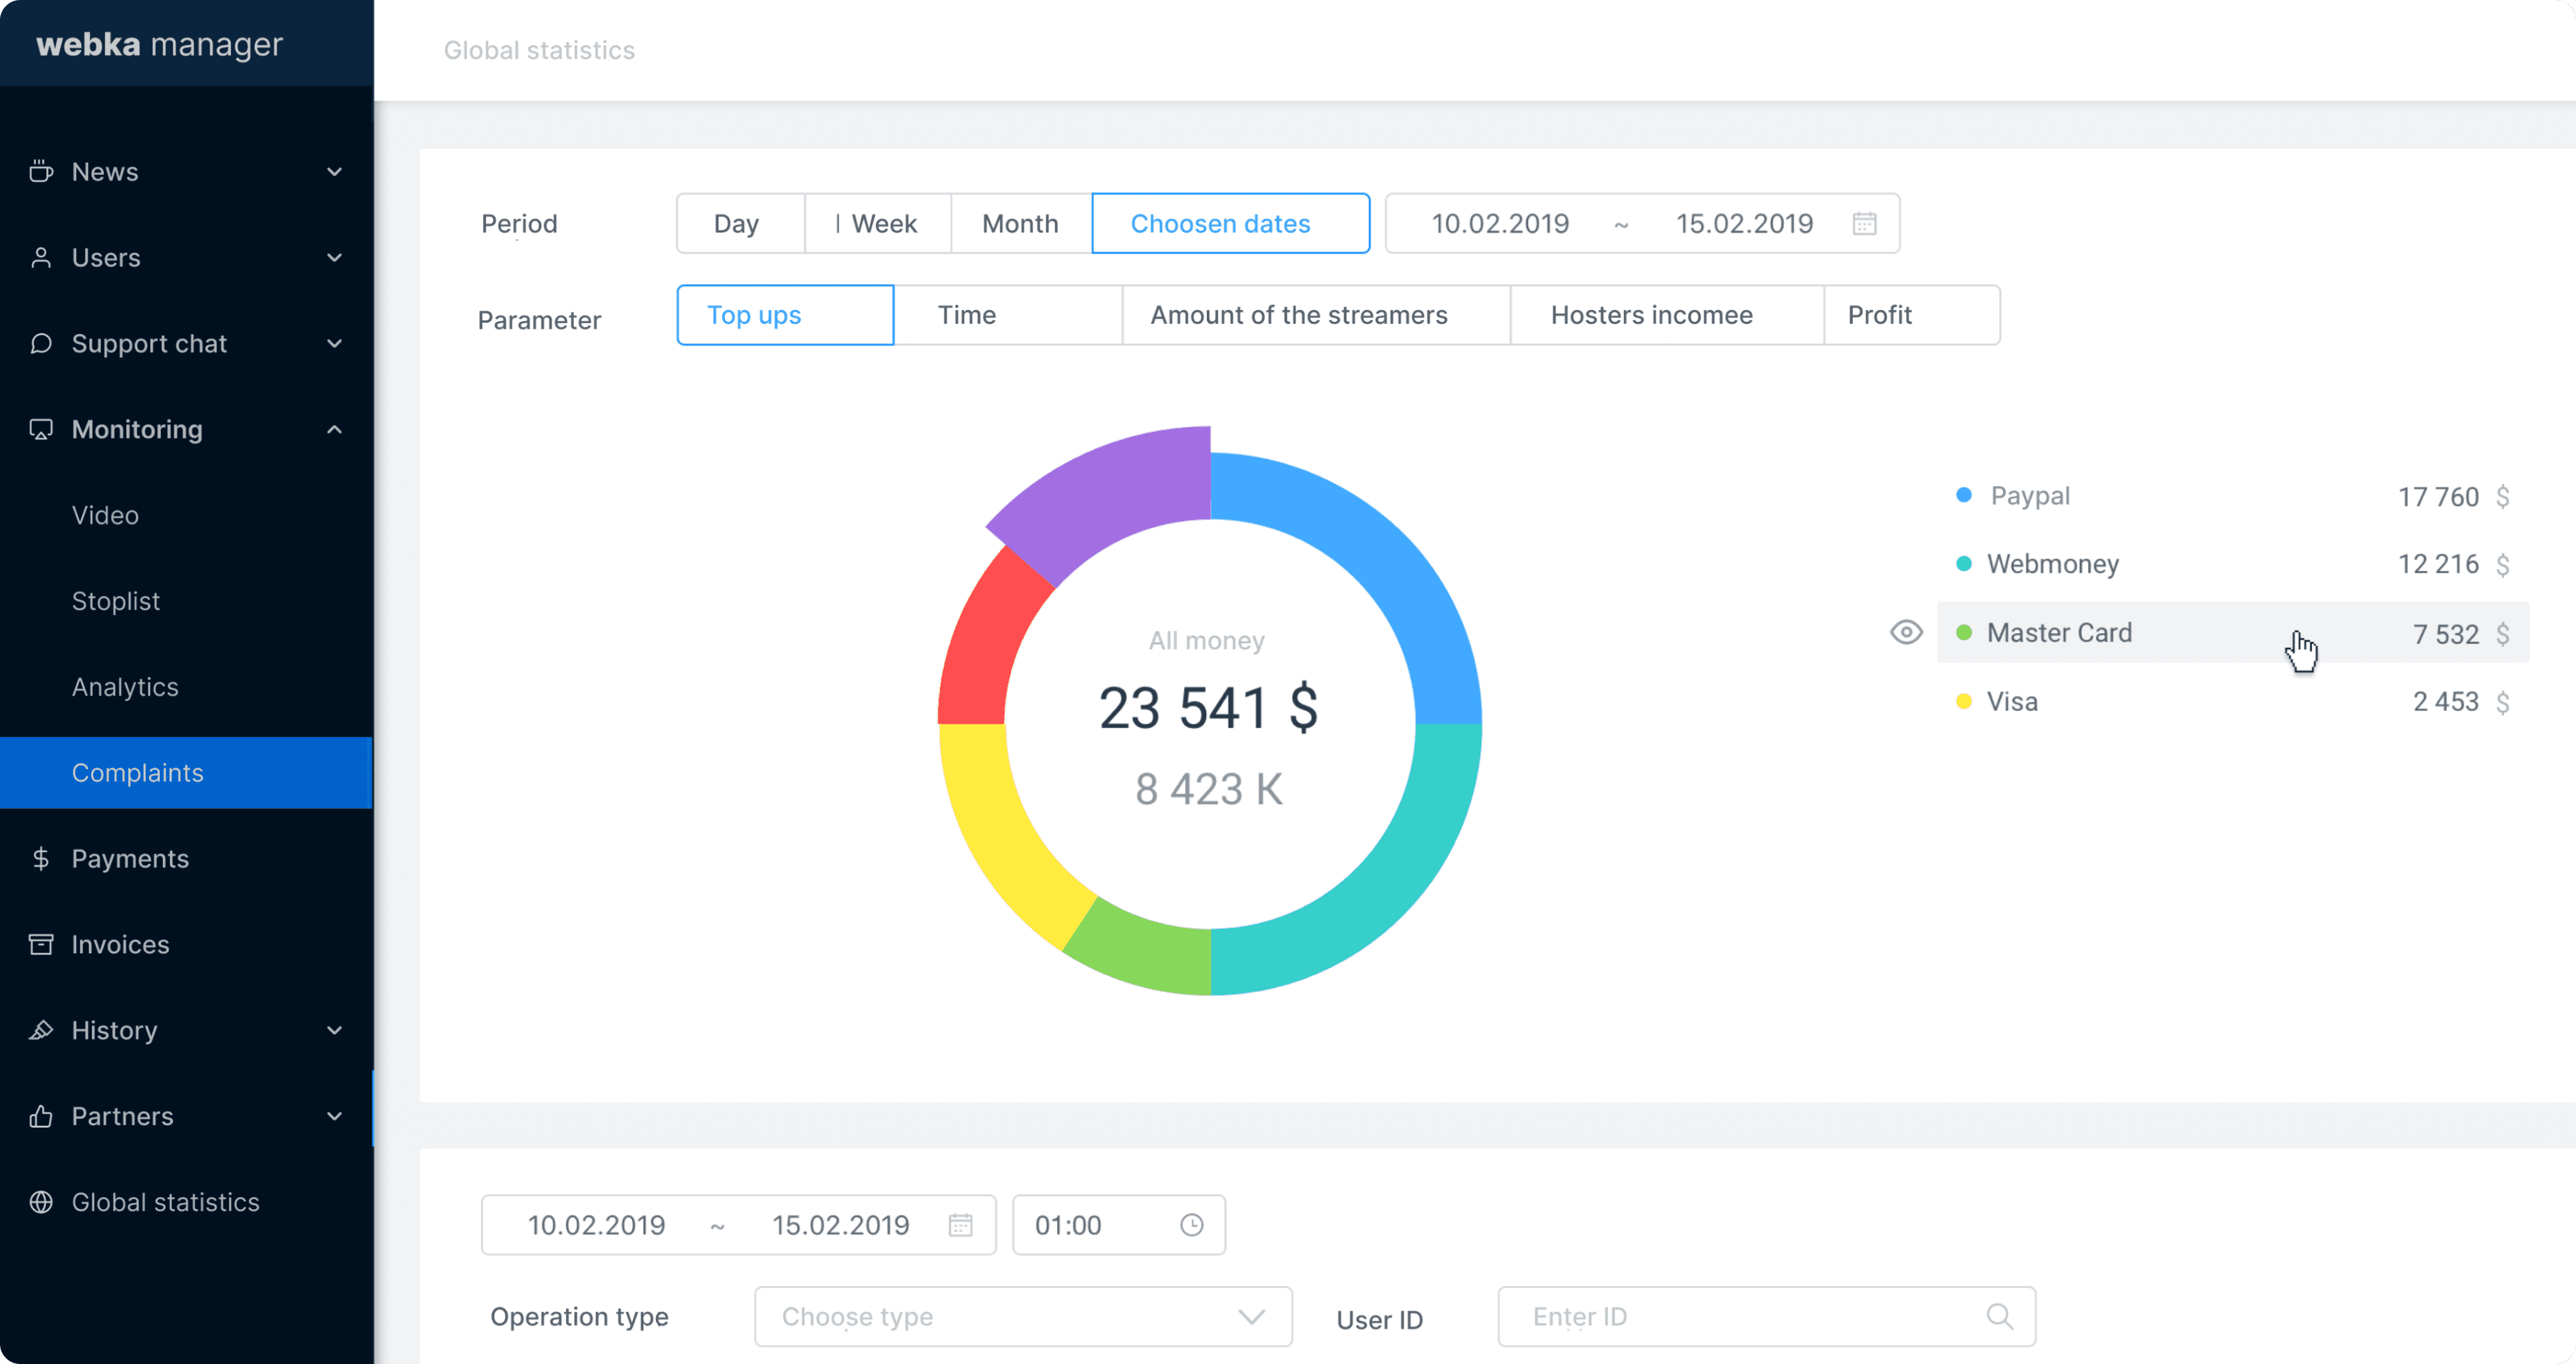Switch to Hosters incomee parameter tab

pos(1651,315)
